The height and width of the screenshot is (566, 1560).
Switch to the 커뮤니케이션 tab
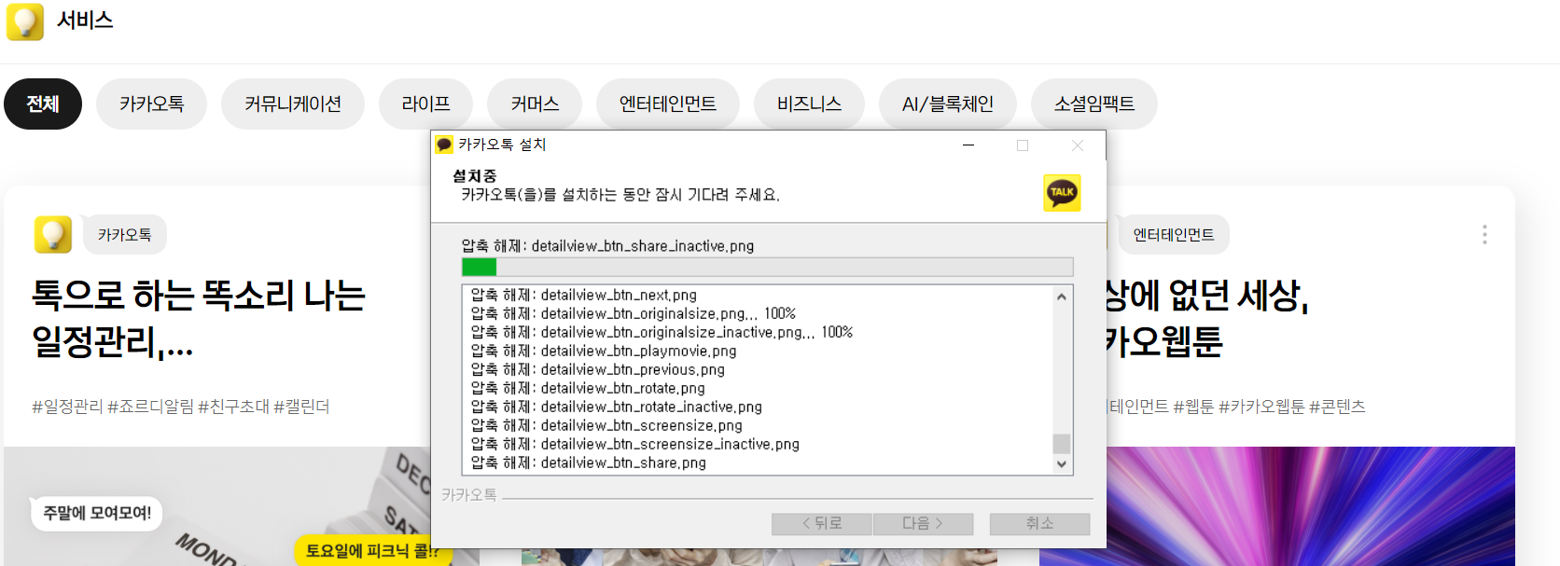[x=293, y=104]
